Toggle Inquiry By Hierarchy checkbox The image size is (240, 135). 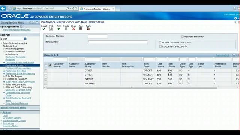182,37
